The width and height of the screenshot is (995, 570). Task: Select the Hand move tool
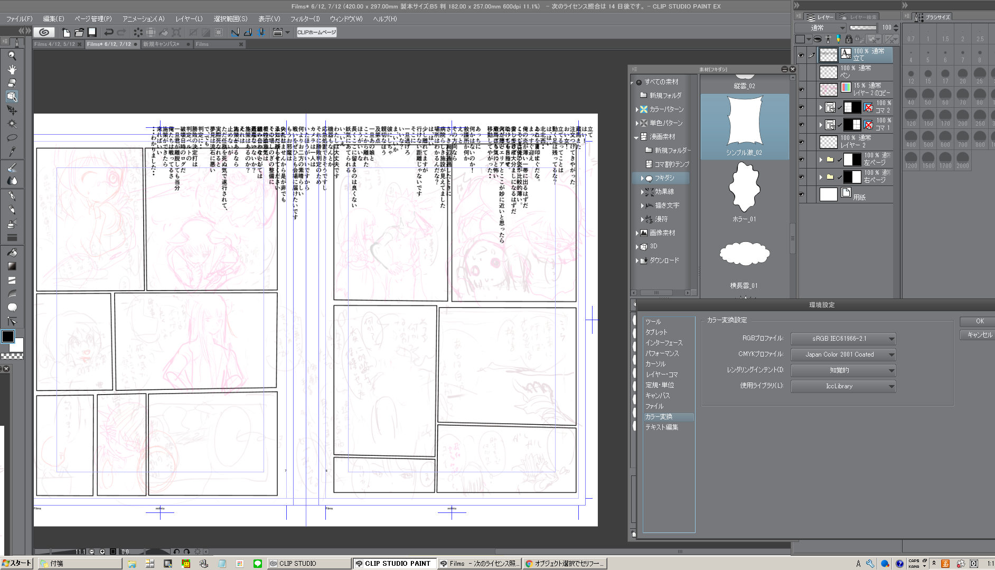coord(12,69)
